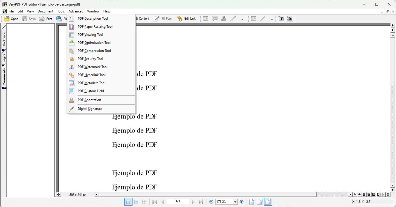Select the Text Select cursor tool icon
This screenshot has width=396, height=207.
click(281, 19)
